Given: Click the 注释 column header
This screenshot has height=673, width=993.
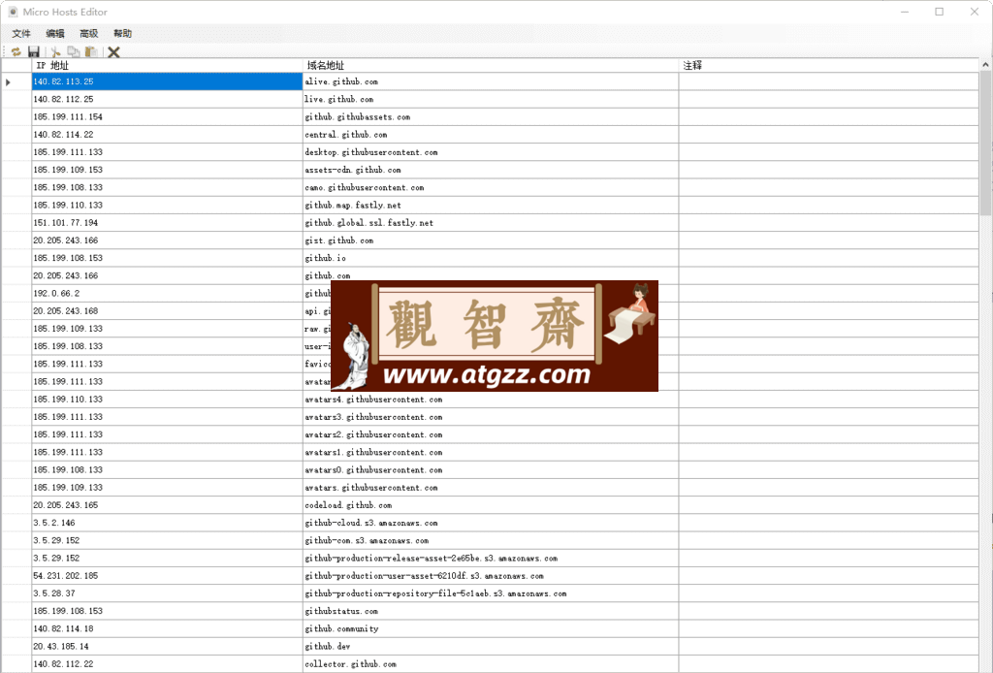Looking at the screenshot, I should click(829, 65).
